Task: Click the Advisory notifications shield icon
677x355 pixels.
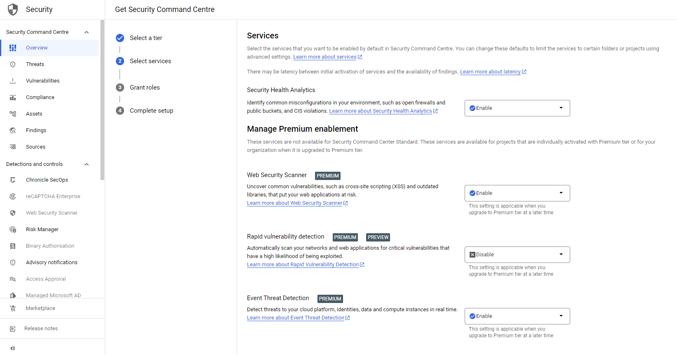Action: 13,263
